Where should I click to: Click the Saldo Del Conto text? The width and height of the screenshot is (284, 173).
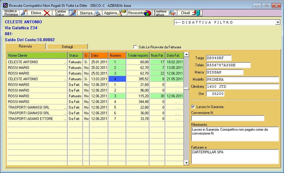point(30,40)
